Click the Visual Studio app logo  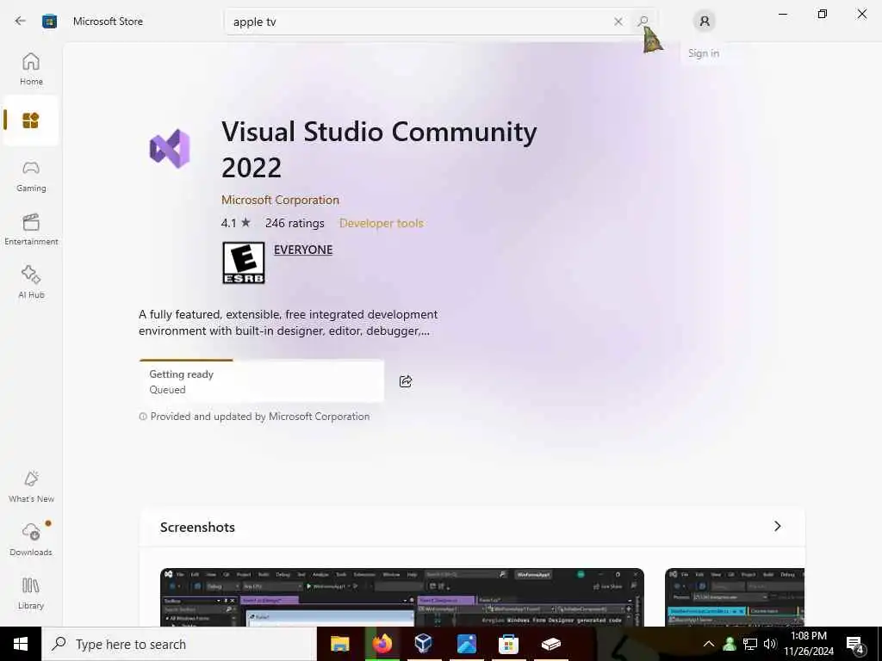click(170, 149)
